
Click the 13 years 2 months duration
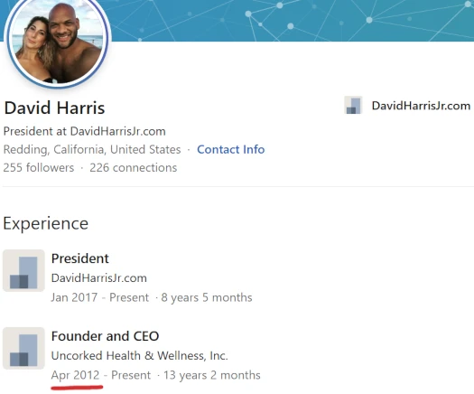click(212, 375)
